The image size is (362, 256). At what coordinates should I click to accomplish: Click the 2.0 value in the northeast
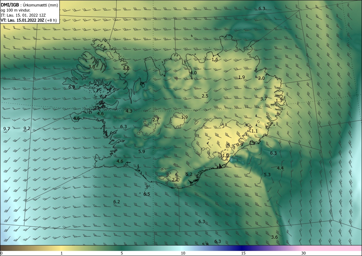point(261,78)
